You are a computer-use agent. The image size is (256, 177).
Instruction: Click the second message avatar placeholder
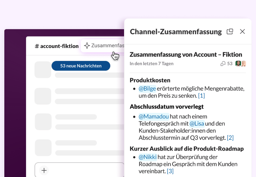[43, 96]
